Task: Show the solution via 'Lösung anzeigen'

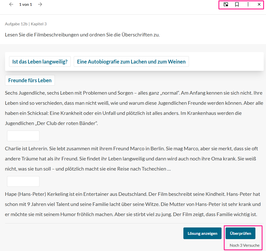Action: click(202, 233)
